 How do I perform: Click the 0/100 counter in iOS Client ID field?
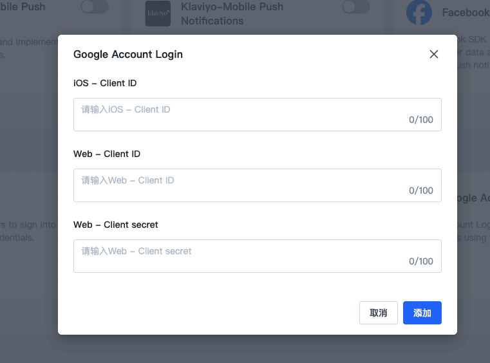[x=421, y=120]
